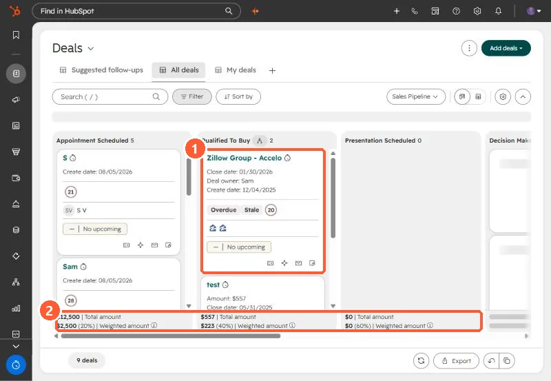Open the user account avatar menu
This screenshot has height=381, width=551.
(533, 11)
